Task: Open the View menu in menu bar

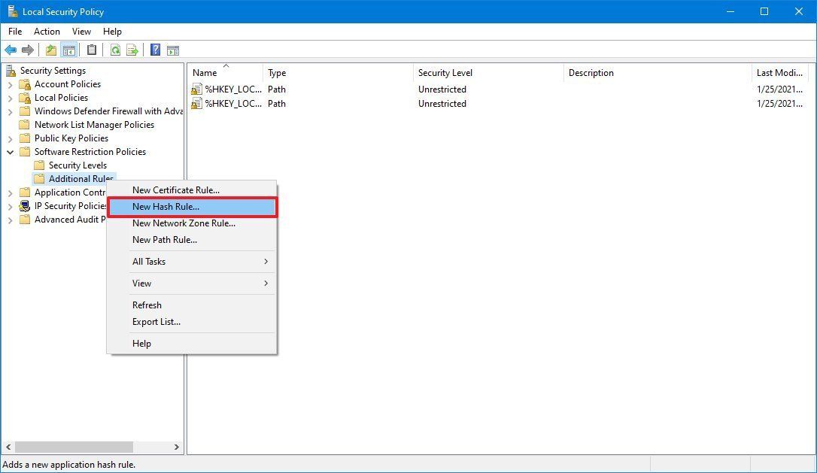Action: (x=81, y=32)
